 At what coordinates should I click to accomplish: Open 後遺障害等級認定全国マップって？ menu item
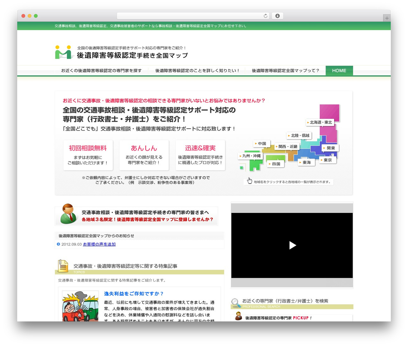(x=286, y=71)
